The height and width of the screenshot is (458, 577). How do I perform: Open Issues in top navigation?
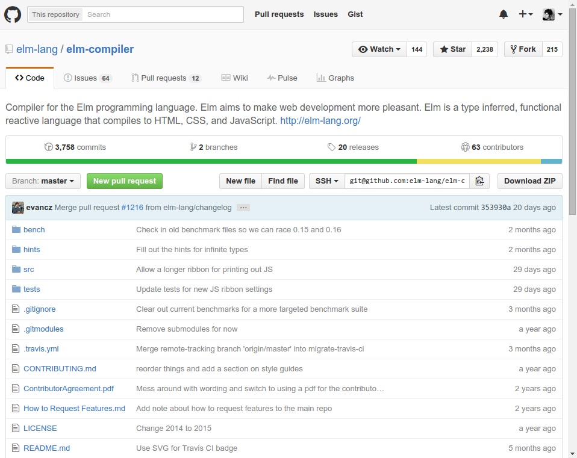pos(326,14)
